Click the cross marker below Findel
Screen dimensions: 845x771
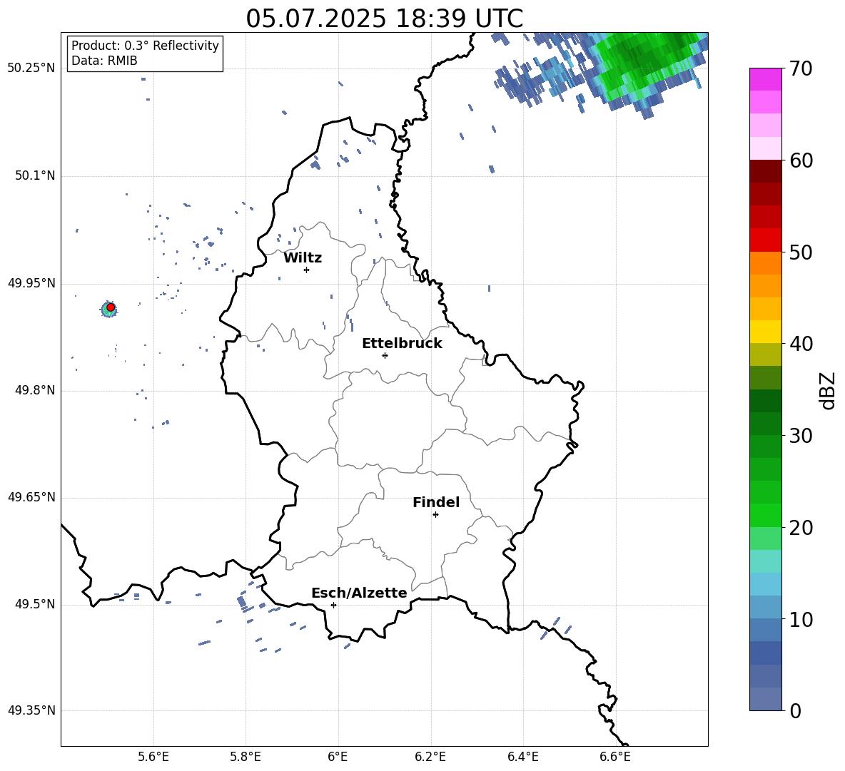pyautogui.click(x=435, y=515)
